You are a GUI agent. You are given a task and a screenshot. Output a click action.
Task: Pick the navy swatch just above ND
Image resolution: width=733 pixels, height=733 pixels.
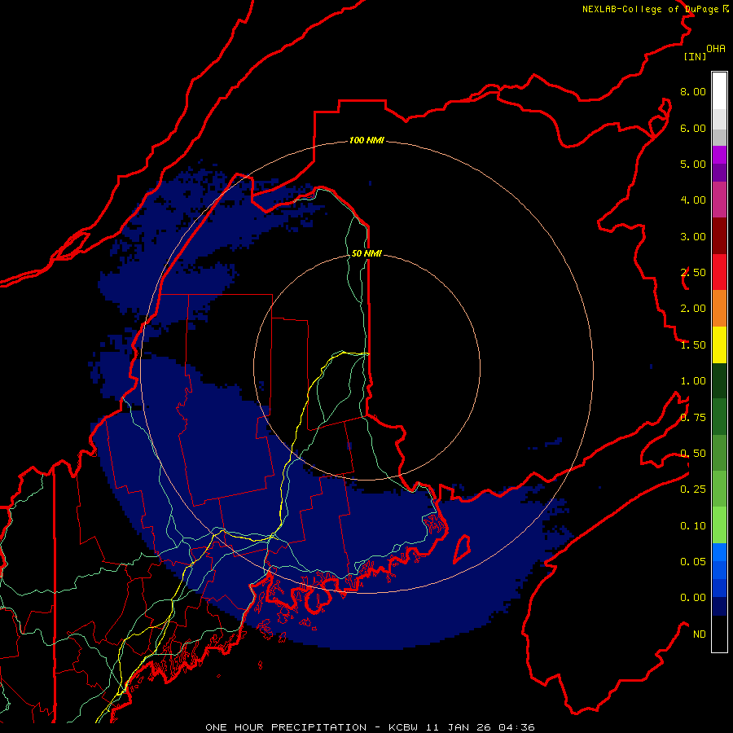719,607
